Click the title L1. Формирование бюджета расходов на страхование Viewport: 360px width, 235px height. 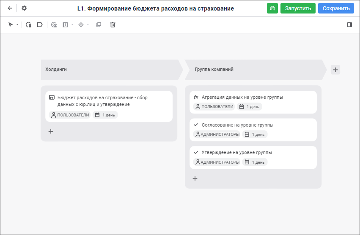[155, 8]
